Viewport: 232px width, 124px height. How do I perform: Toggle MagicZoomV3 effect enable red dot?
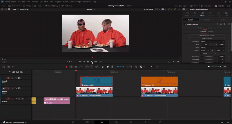(185, 24)
